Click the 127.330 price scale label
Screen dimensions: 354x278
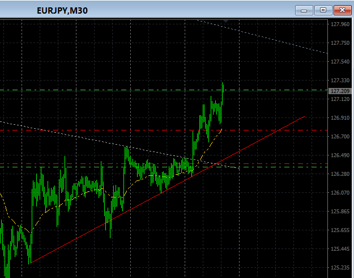[340, 81]
